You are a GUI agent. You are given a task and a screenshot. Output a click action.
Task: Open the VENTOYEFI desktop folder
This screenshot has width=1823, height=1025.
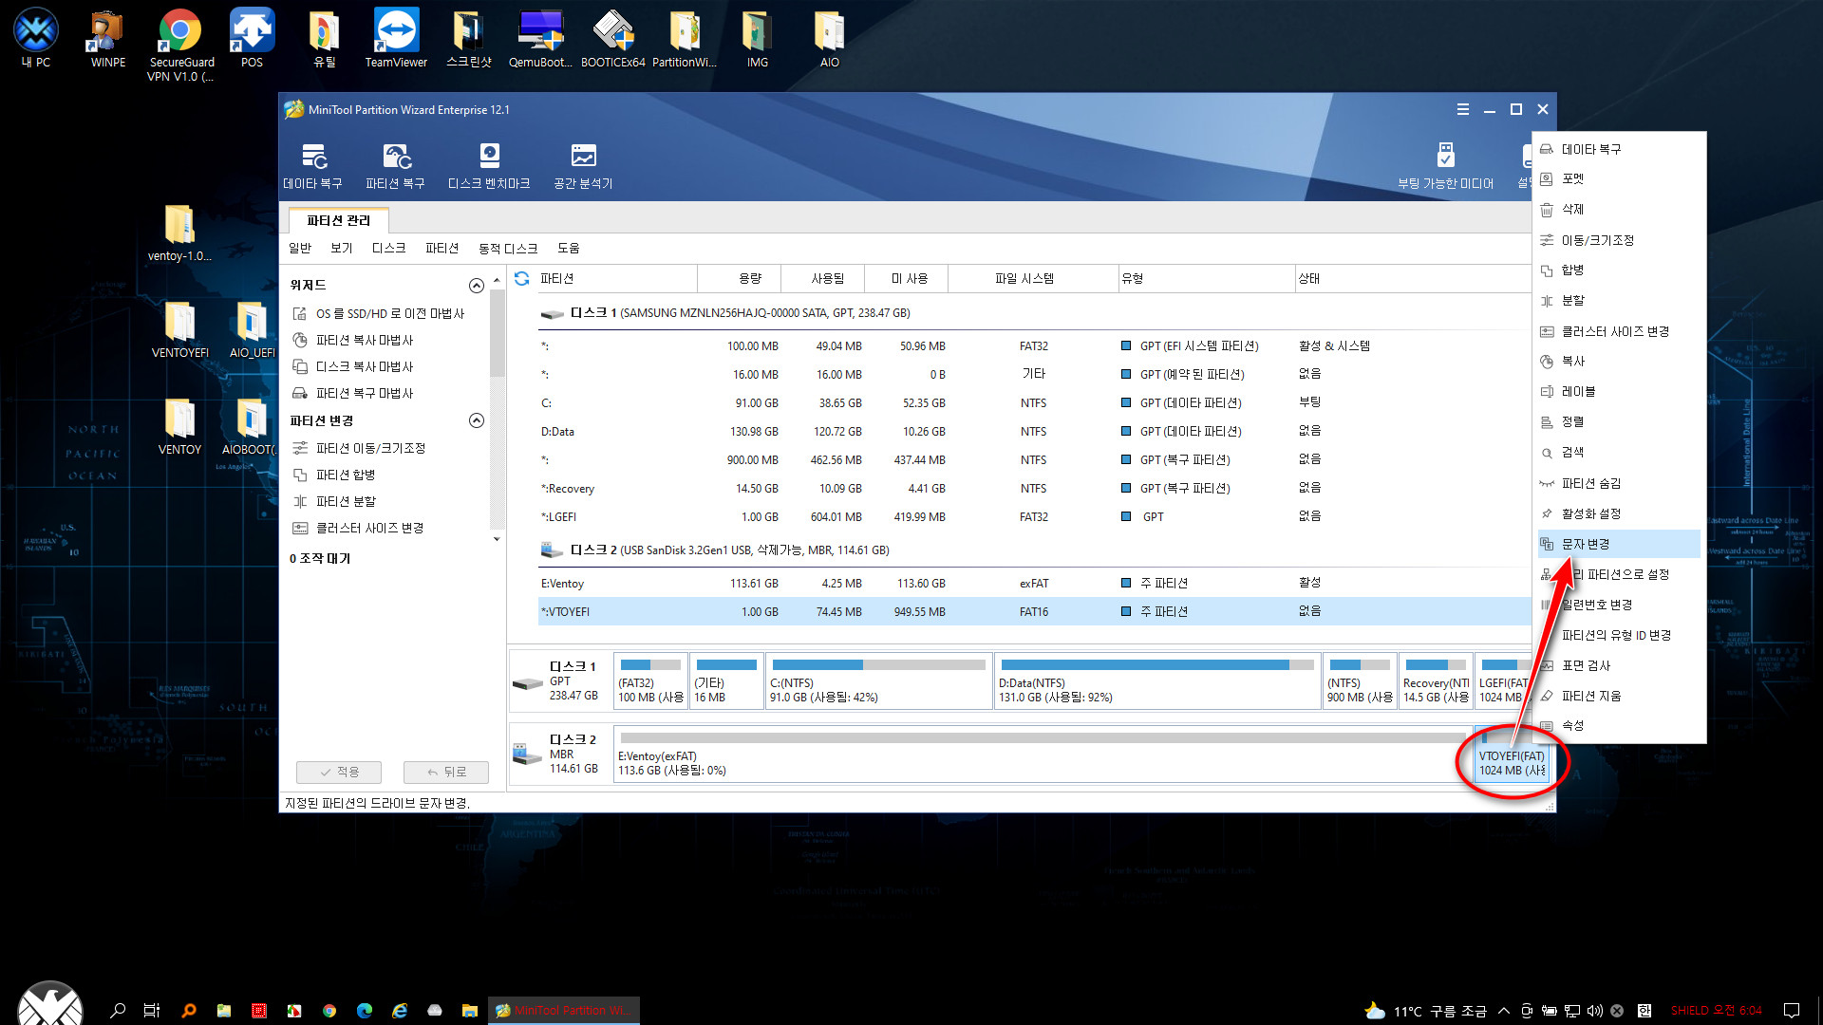[179, 328]
